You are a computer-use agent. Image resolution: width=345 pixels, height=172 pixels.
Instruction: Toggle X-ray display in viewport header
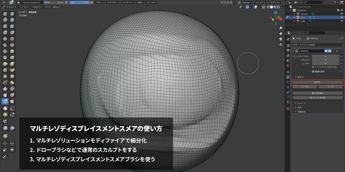[264, 7]
